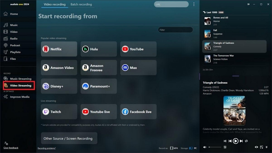The image size is (272, 153).
Task: Select Bones and All in the list
Action: [234, 21]
